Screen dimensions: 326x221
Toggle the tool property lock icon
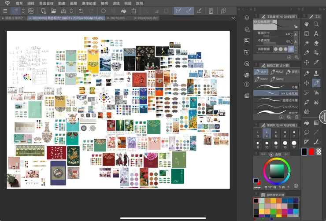(296, 26)
